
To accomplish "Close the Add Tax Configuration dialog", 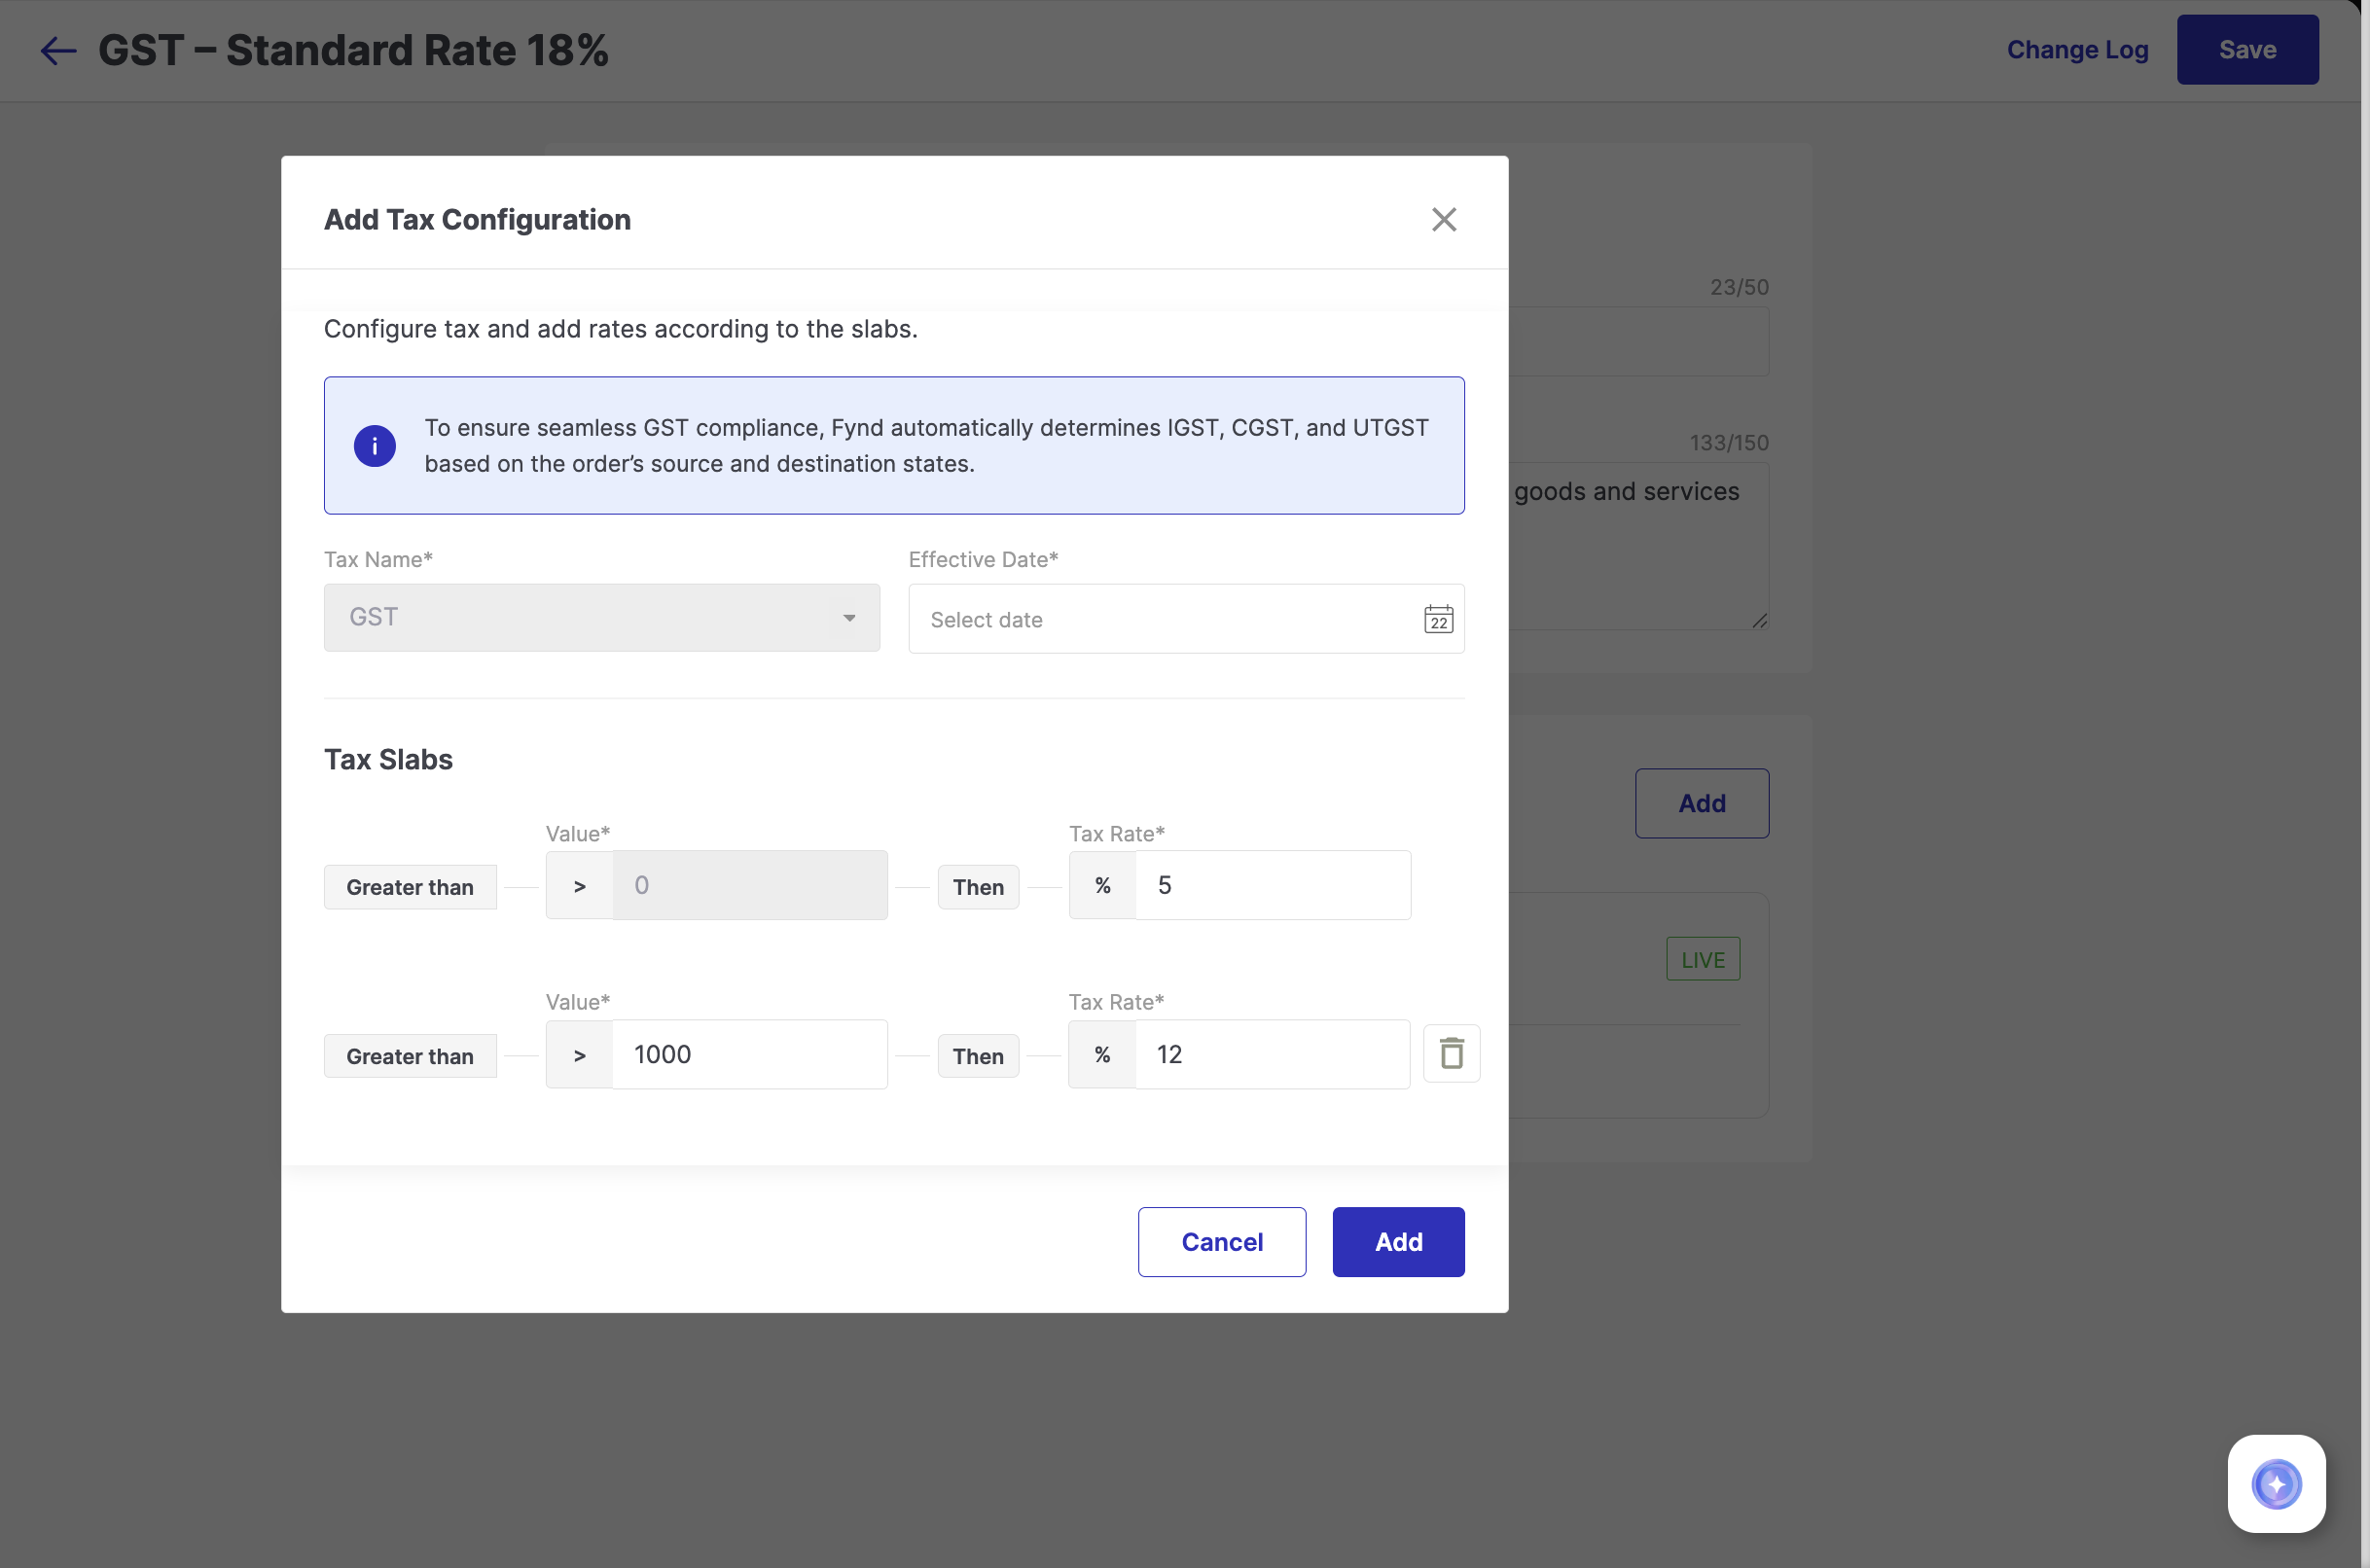I will tap(1443, 219).
